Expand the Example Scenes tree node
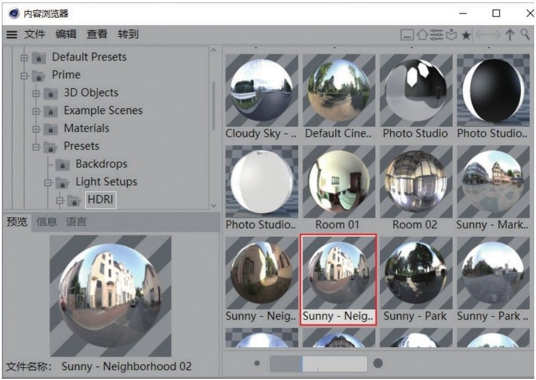This screenshot has width=536, height=380. [x=36, y=111]
